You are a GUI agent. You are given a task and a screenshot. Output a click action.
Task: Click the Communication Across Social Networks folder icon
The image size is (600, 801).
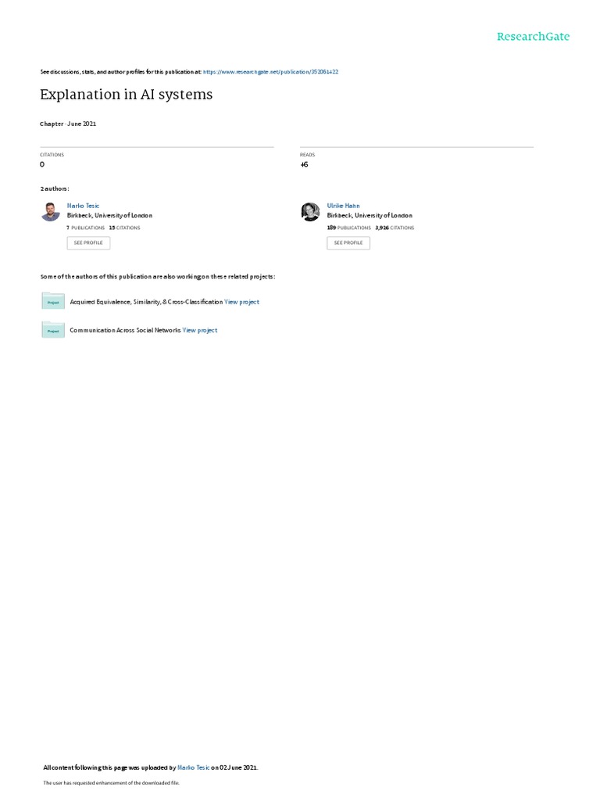pyautogui.click(x=53, y=329)
